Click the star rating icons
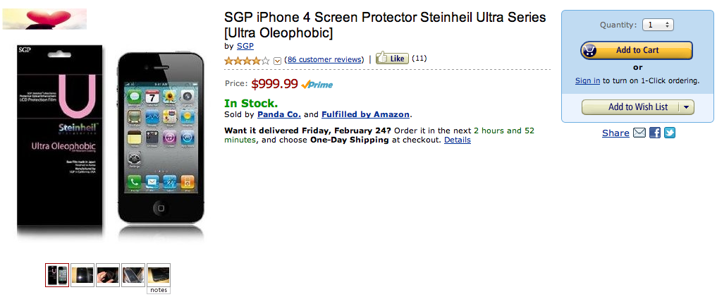Screen dimensions: 717x297 pos(247,60)
